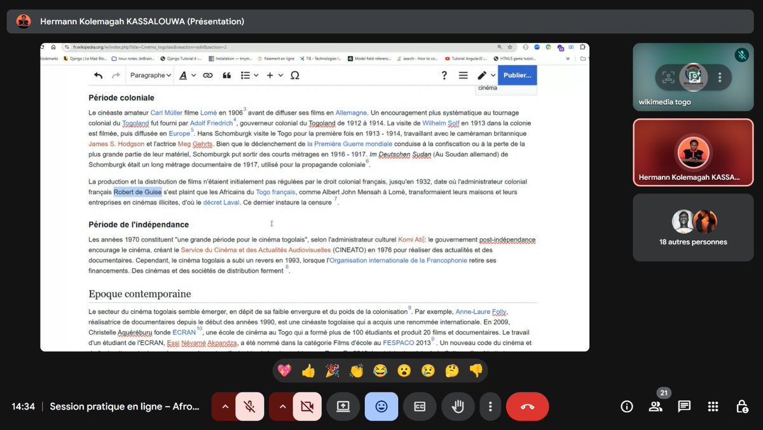Open the plus insert dropdown

coord(274,75)
